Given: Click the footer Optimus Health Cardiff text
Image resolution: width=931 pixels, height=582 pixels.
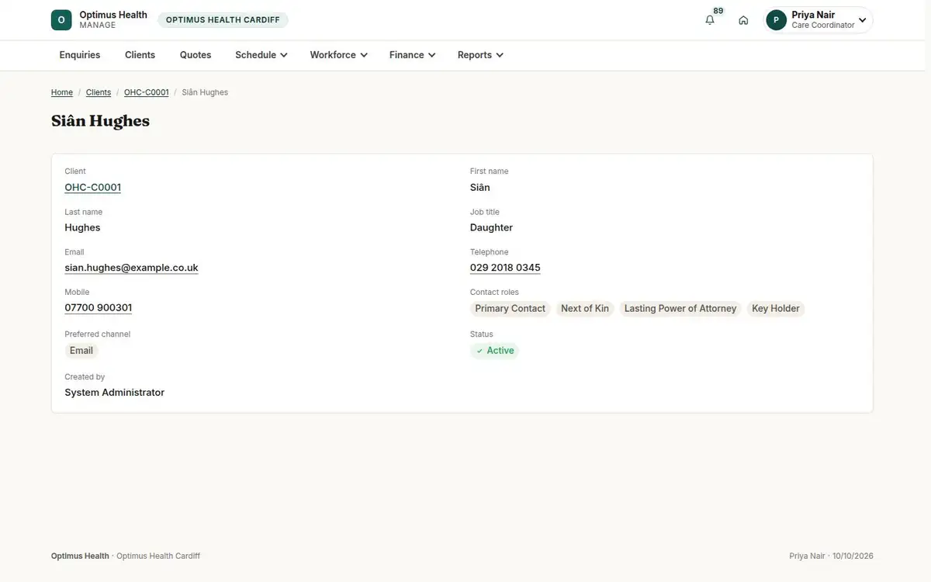Looking at the screenshot, I should tap(158, 556).
